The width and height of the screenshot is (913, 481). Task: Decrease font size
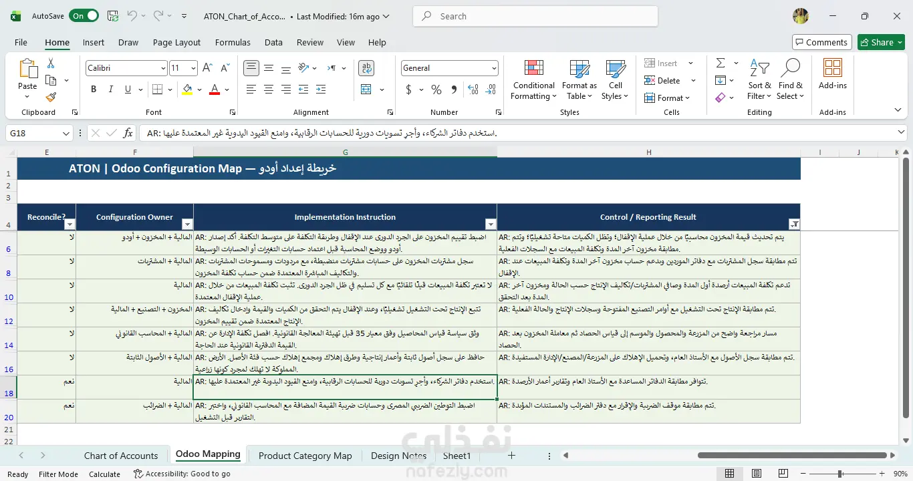[x=224, y=68]
